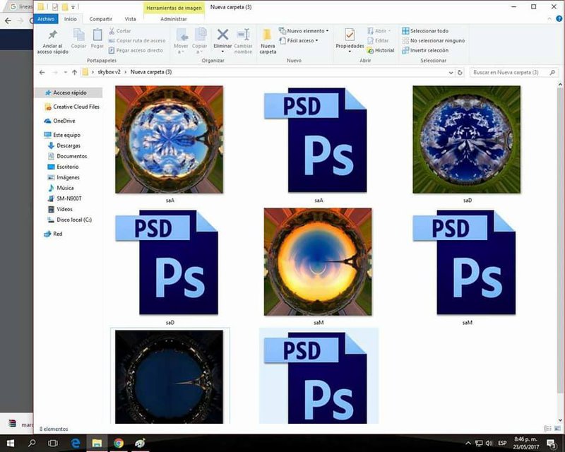Open Disco local (C:) in sidebar
The height and width of the screenshot is (452, 565).
[x=69, y=220]
